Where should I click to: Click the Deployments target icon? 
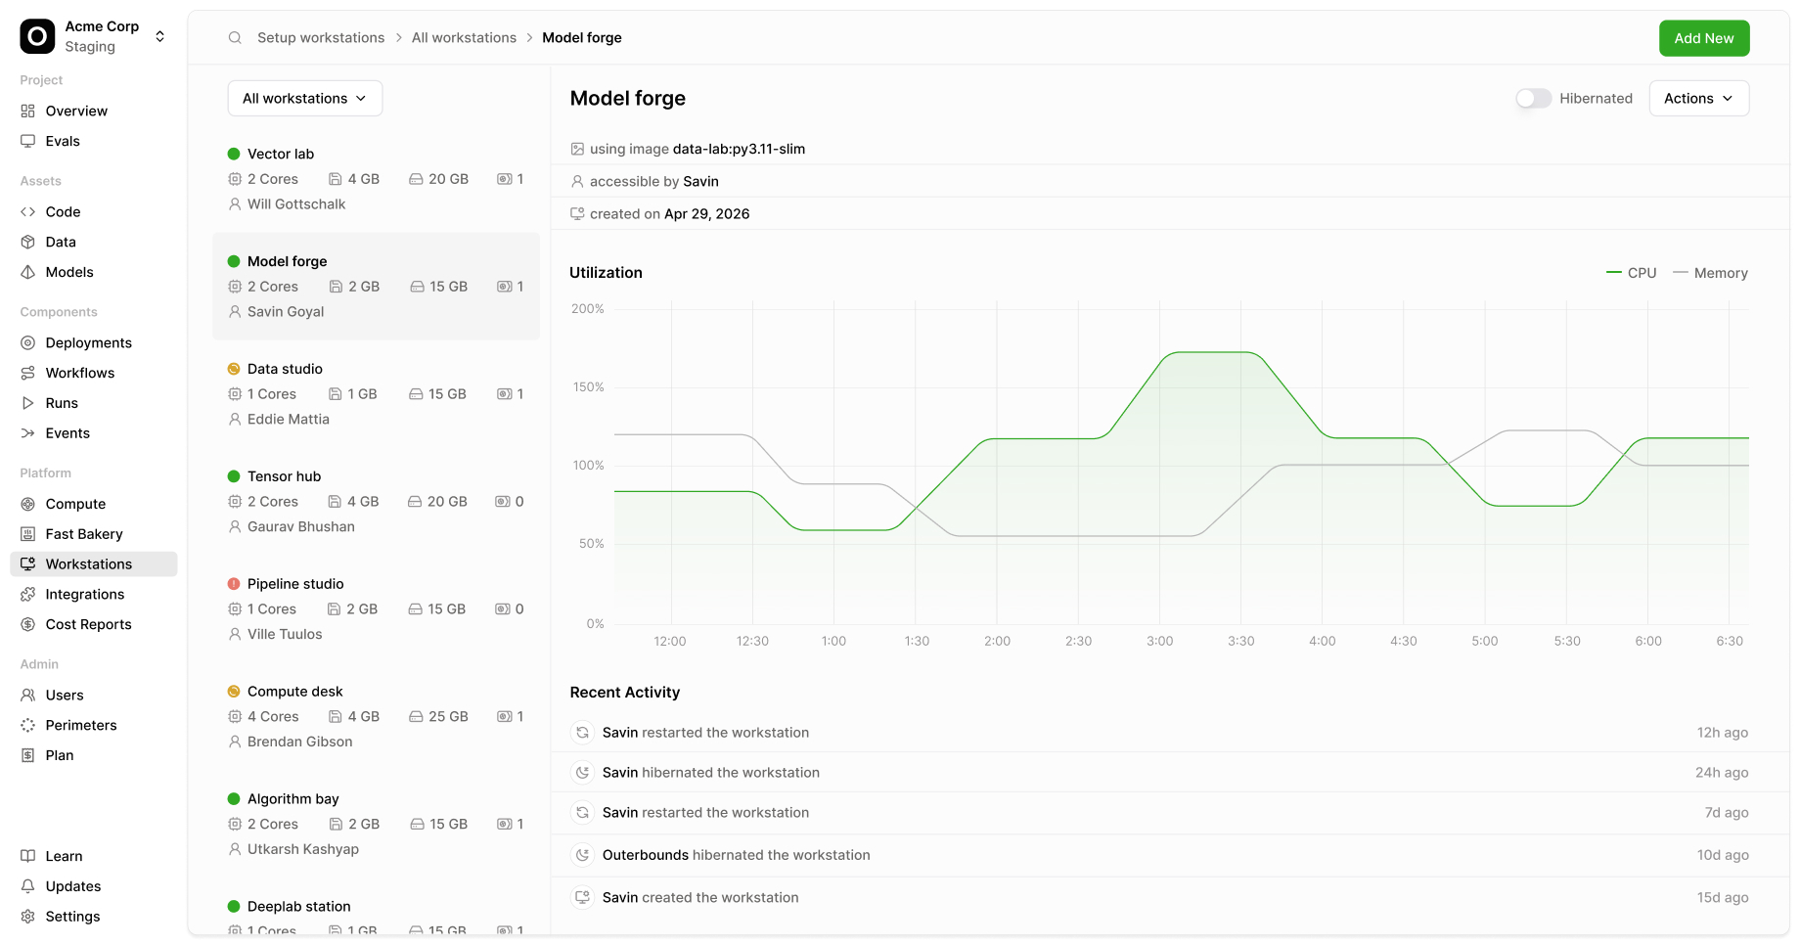click(x=27, y=342)
